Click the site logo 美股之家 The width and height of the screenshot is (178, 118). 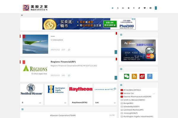[35, 8]
